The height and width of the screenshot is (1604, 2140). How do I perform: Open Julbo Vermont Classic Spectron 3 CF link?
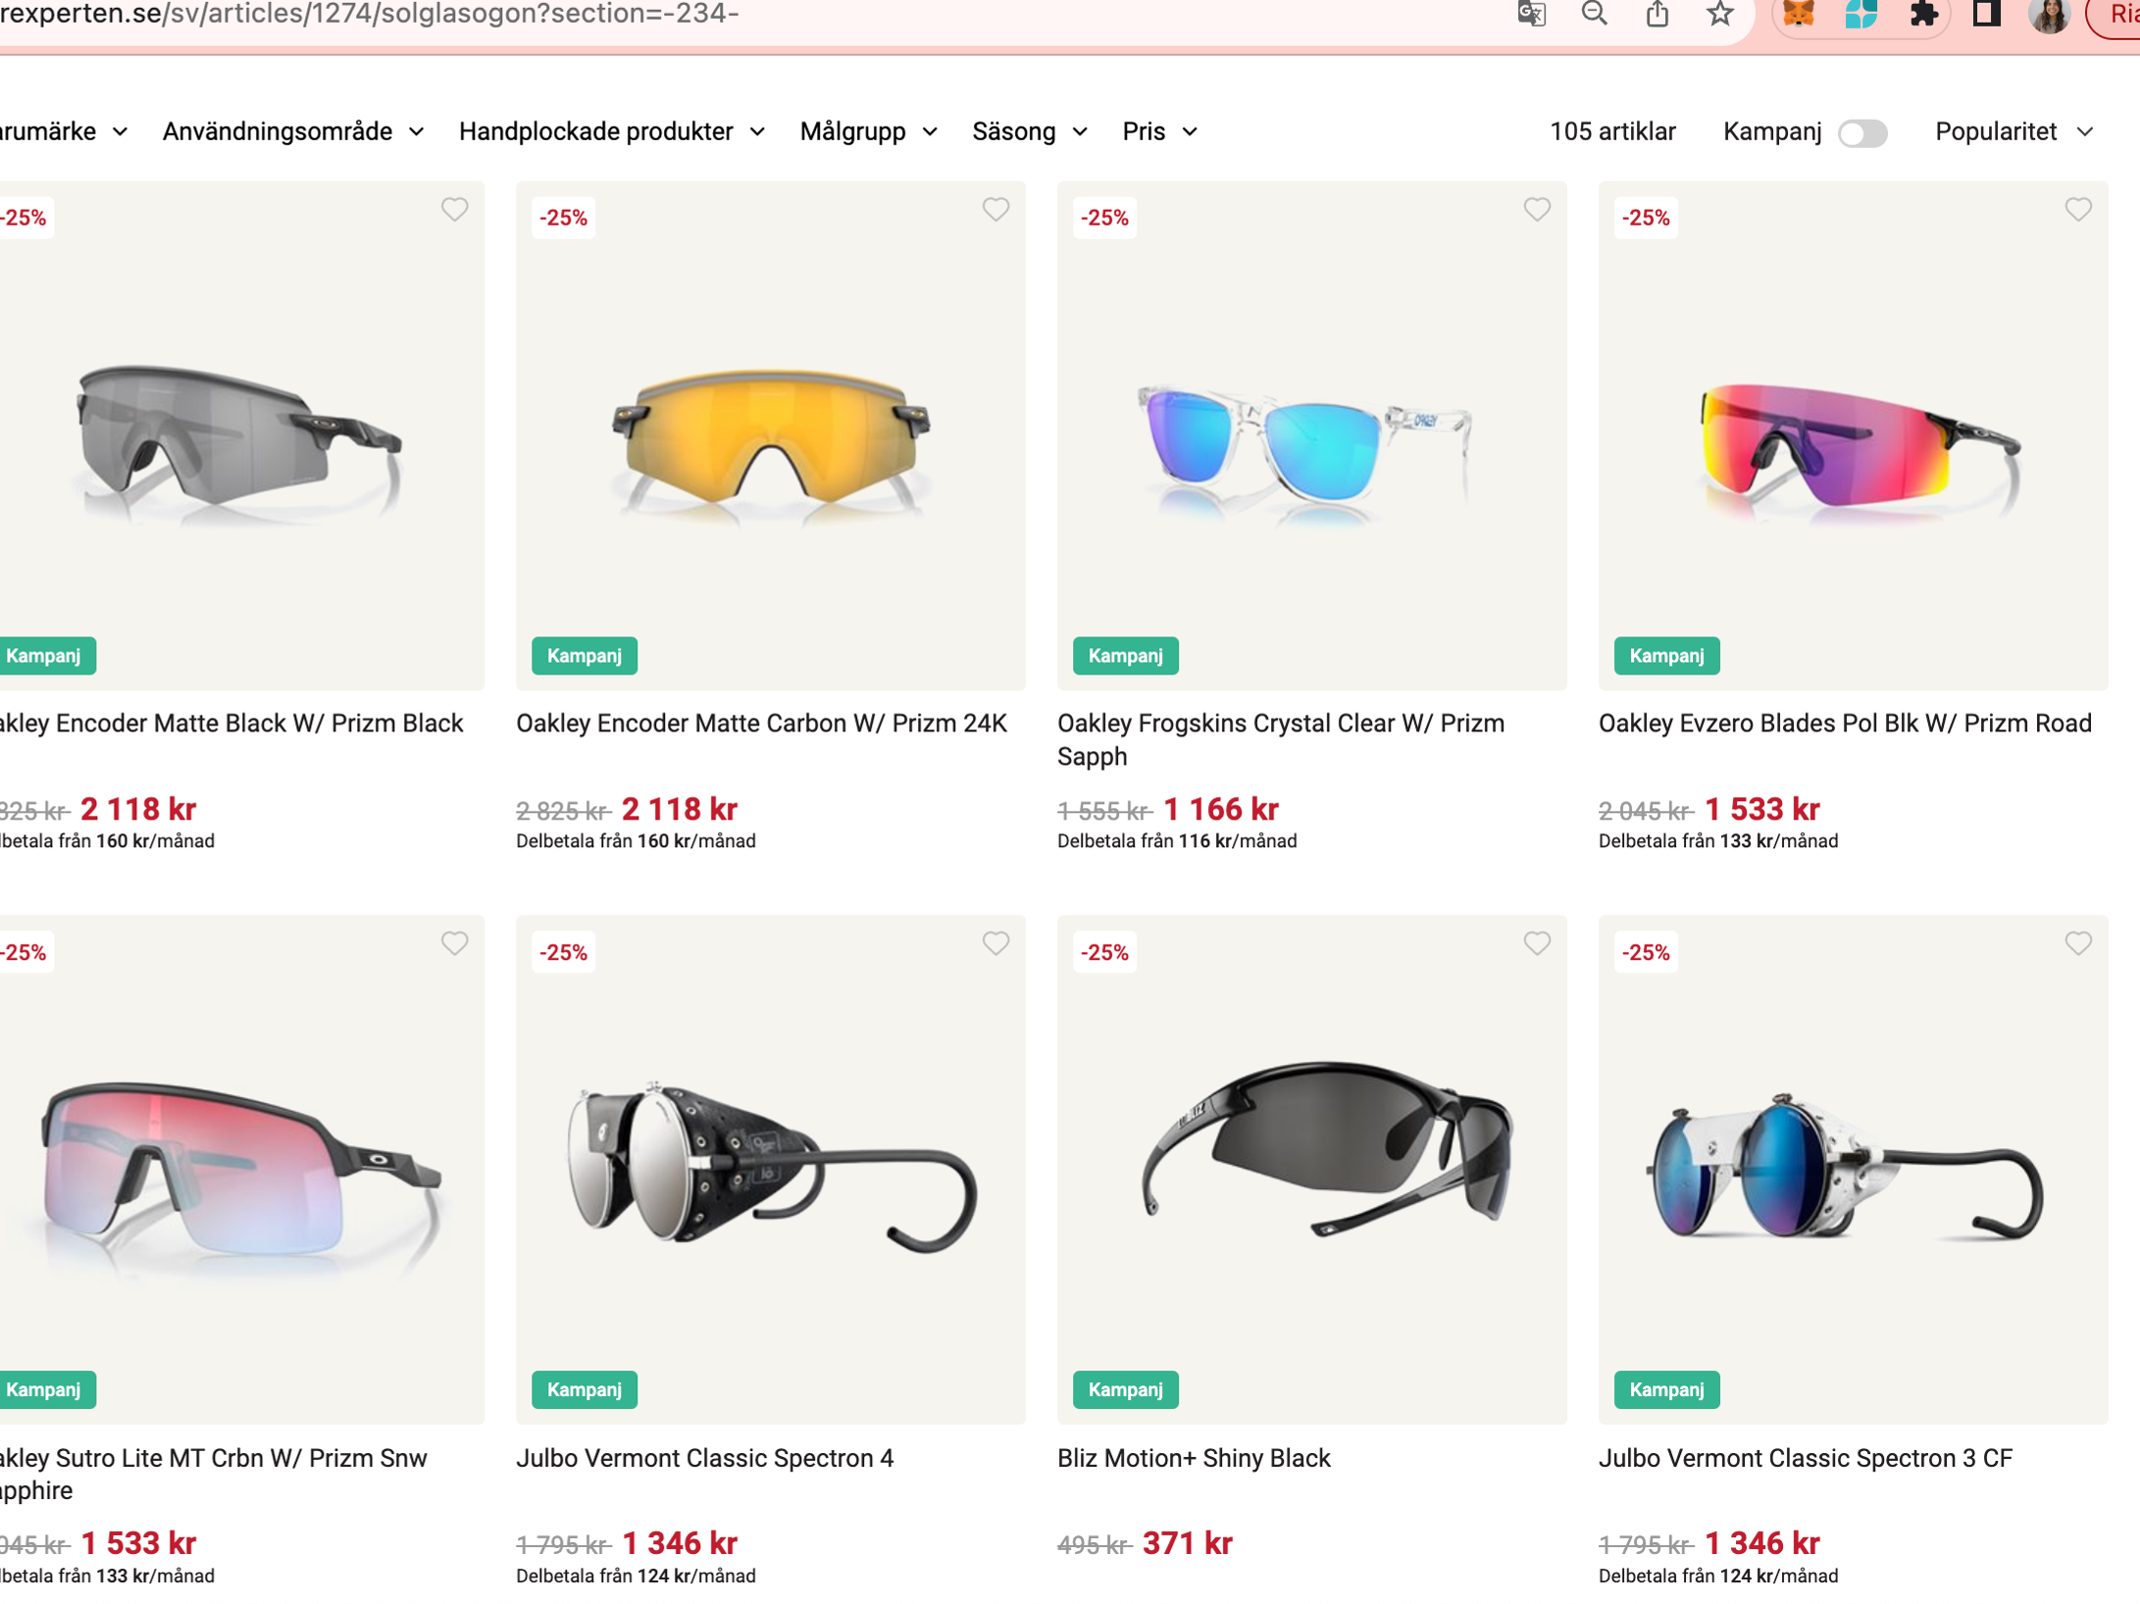click(1805, 1458)
